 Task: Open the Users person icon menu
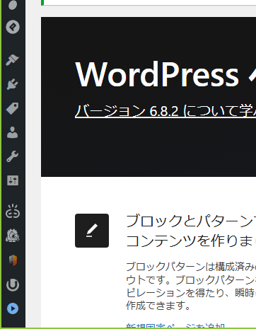(x=13, y=132)
